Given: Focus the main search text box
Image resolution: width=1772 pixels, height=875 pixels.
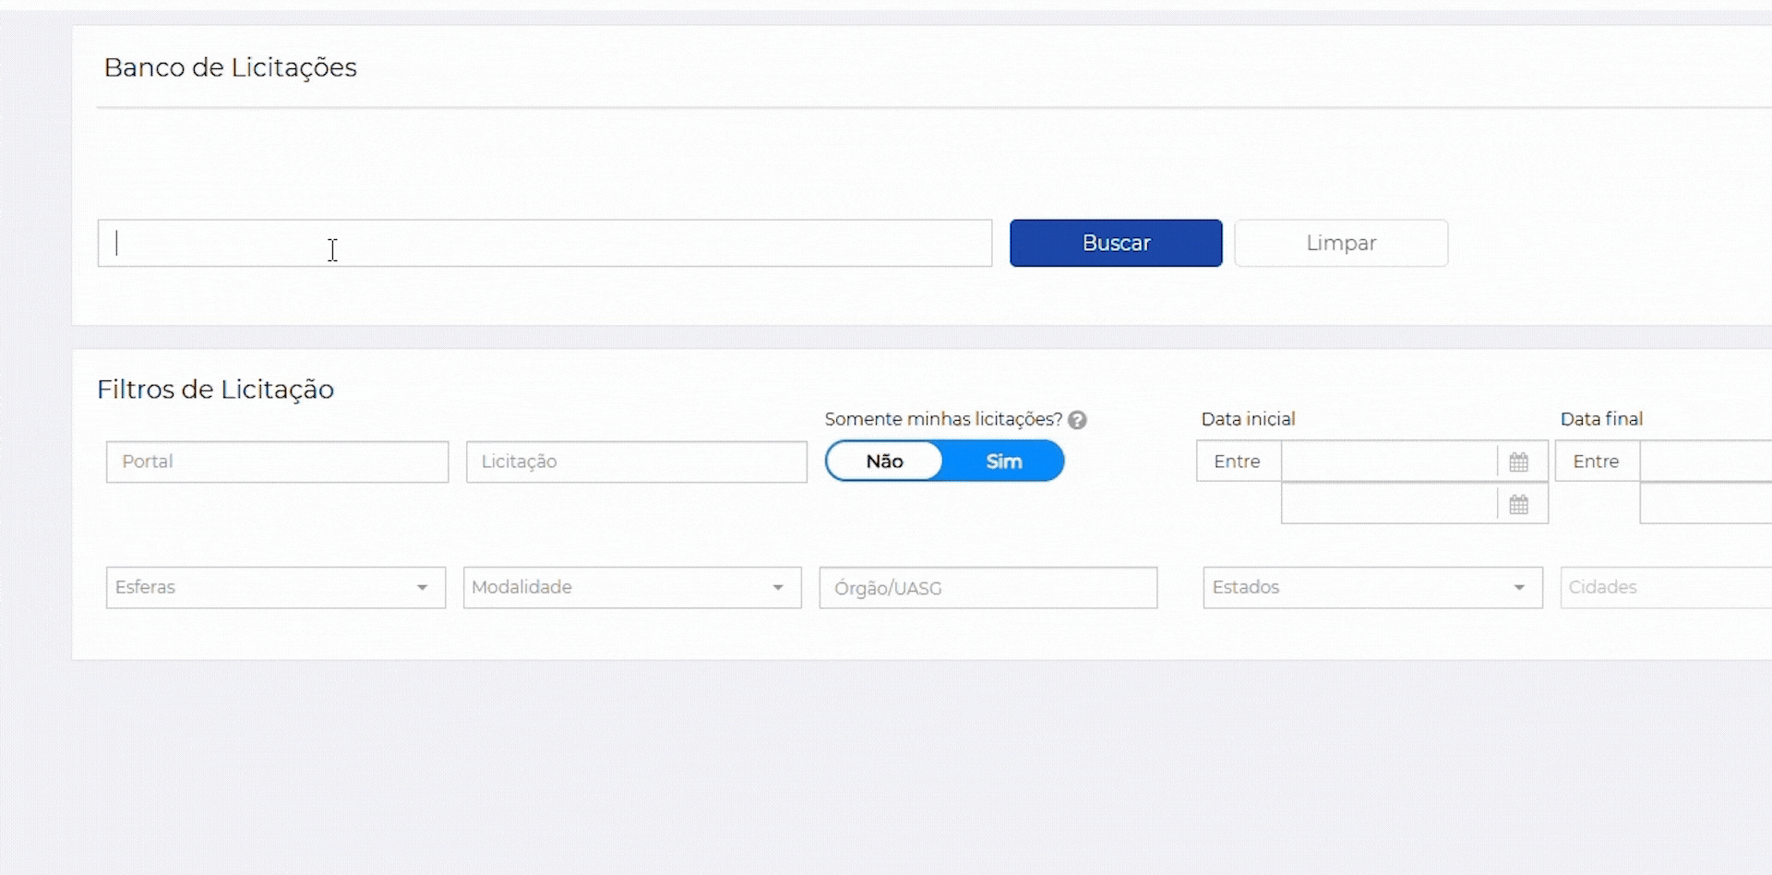Looking at the screenshot, I should 545,243.
